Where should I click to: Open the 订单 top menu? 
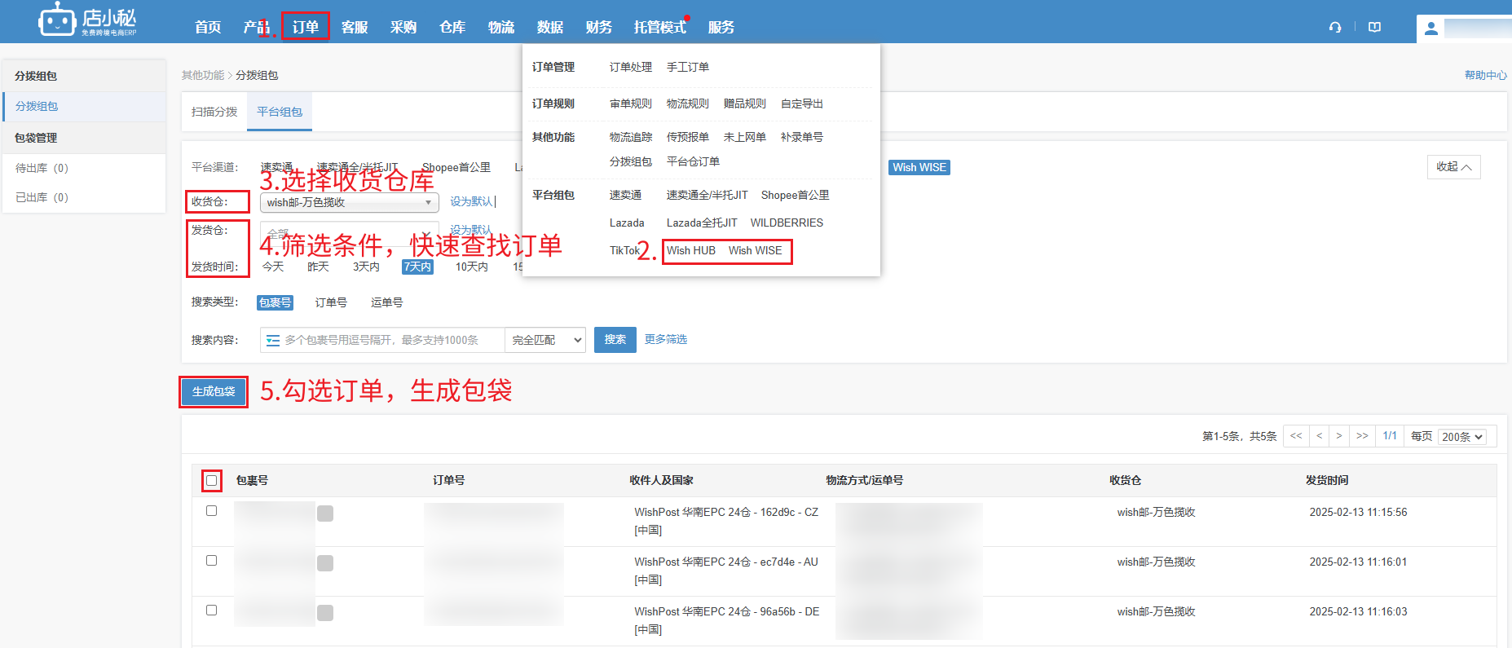pos(306,27)
